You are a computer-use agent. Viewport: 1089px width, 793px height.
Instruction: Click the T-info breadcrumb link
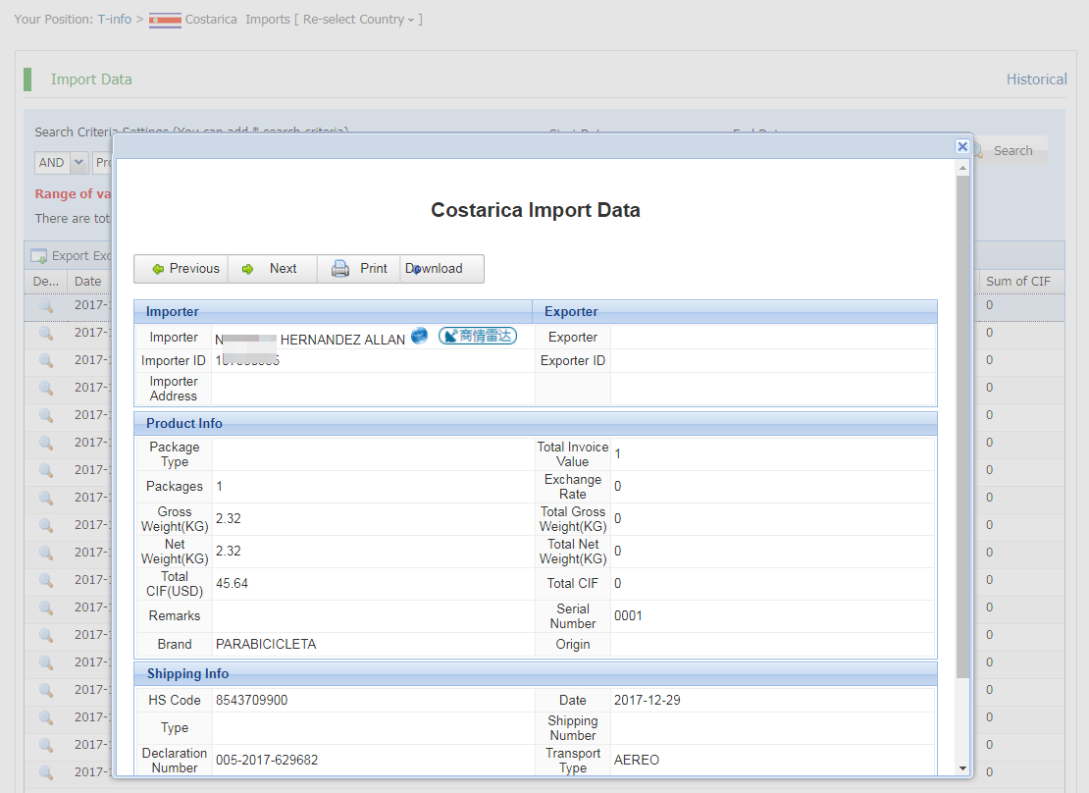tap(114, 19)
